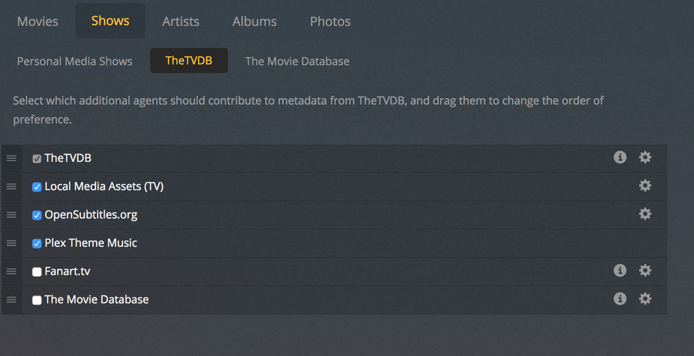Open settings gear for TheTVDB agent
This screenshot has height=356, width=694.
coord(645,158)
